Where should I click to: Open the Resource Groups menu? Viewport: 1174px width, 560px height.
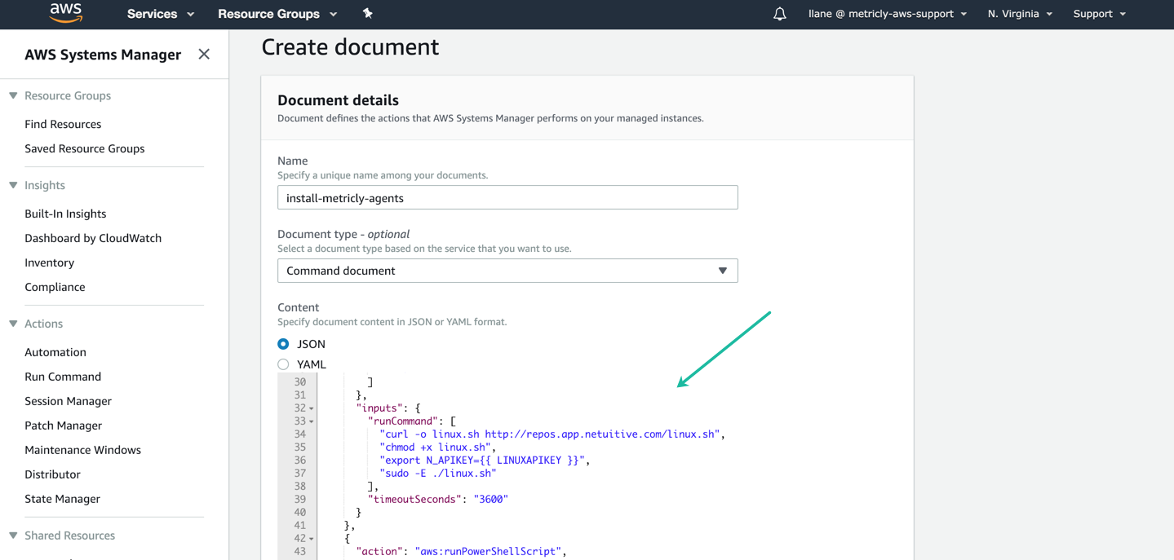pos(277,14)
